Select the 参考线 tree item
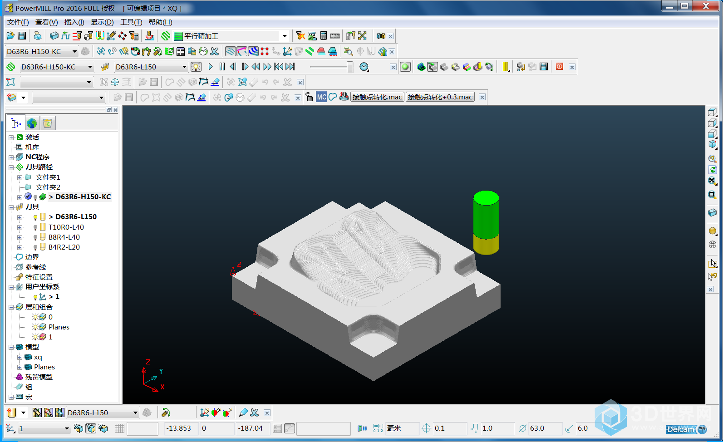 pos(35,267)
